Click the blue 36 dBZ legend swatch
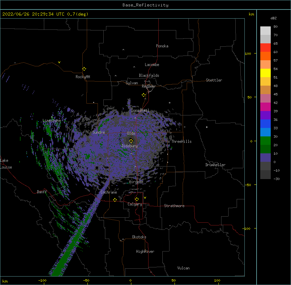This screenshot has height=285, width=291. (x=265, y=124)
